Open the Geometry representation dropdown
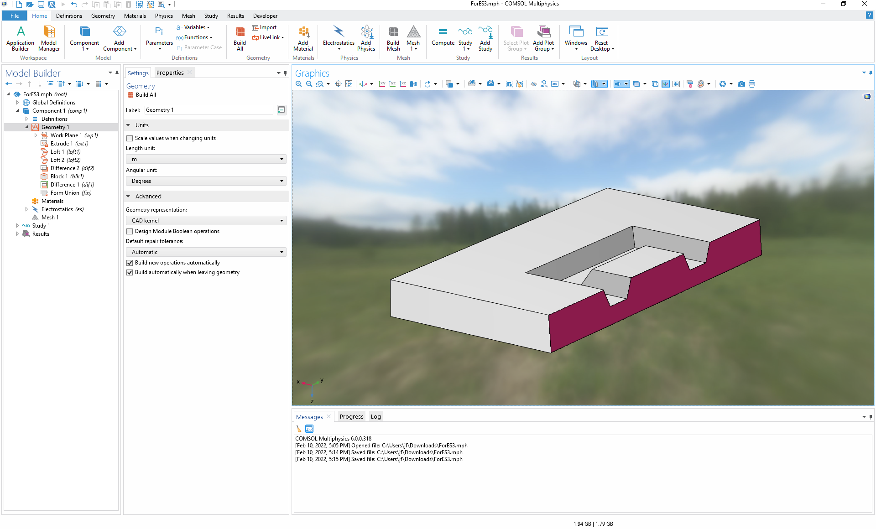The image size is (876, 529). (206, 221)
